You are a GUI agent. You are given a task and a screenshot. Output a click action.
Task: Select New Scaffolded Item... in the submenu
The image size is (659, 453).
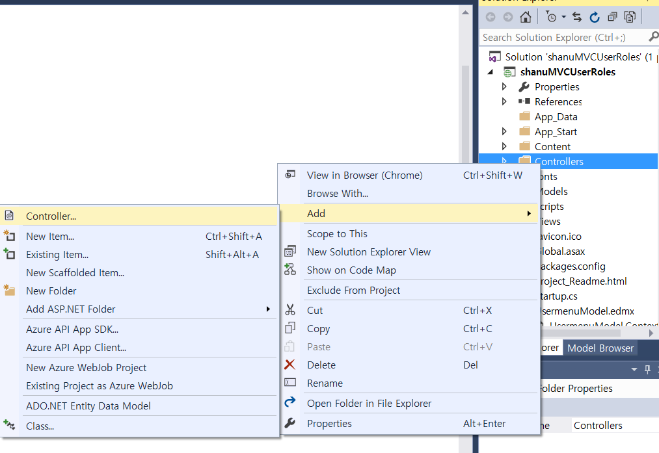coord(139,272)
